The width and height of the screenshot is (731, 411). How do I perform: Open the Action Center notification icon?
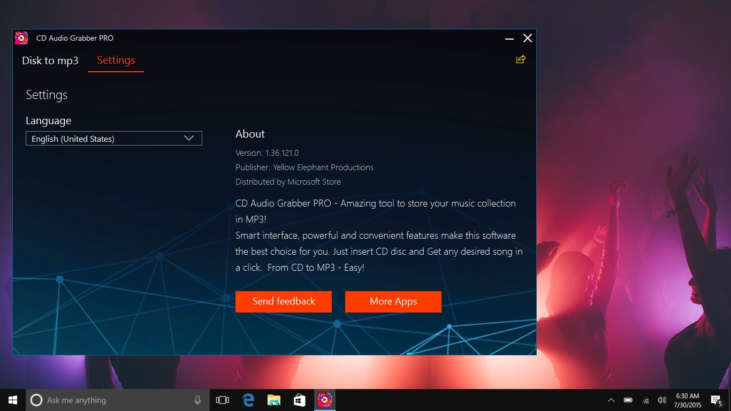715,400
